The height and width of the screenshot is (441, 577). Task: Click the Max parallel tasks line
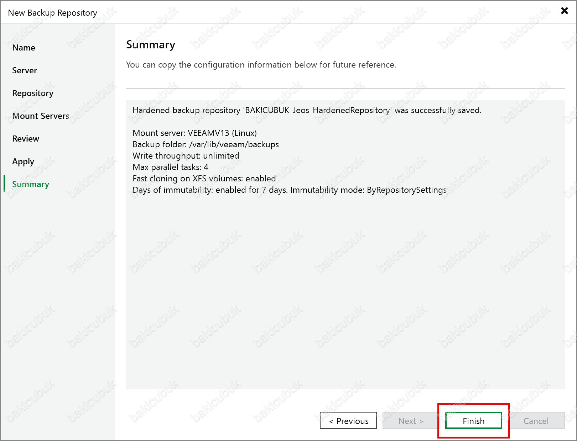coord(170,167)
